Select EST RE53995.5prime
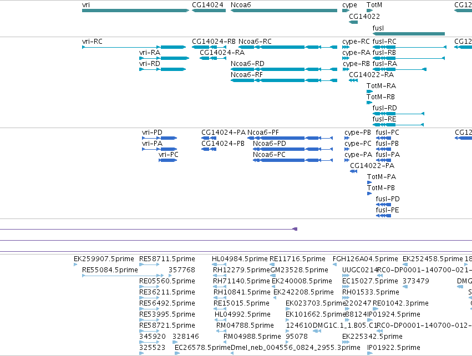This screenshot has height=356, width=472. [149, 320]
